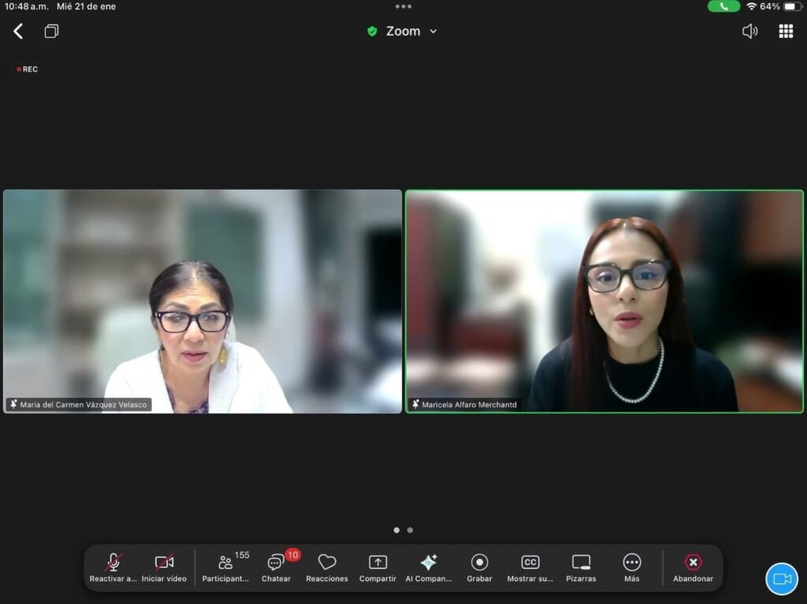Tap the speaker audio output icon
The image size is (807, 604).
point(749,31)
